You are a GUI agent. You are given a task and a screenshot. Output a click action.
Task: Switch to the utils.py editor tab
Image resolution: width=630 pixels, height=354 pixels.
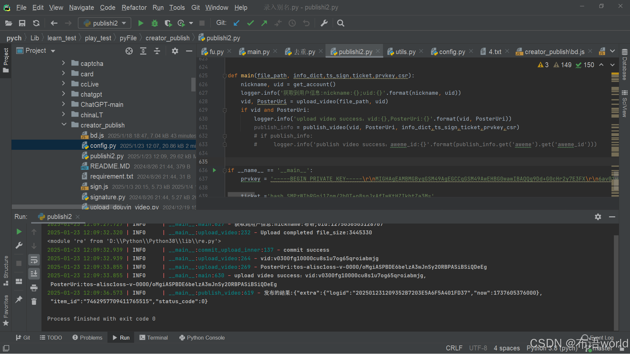(405, 52)
